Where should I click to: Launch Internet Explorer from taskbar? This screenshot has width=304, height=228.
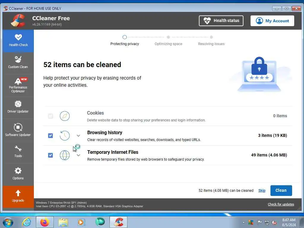[26, 222]
